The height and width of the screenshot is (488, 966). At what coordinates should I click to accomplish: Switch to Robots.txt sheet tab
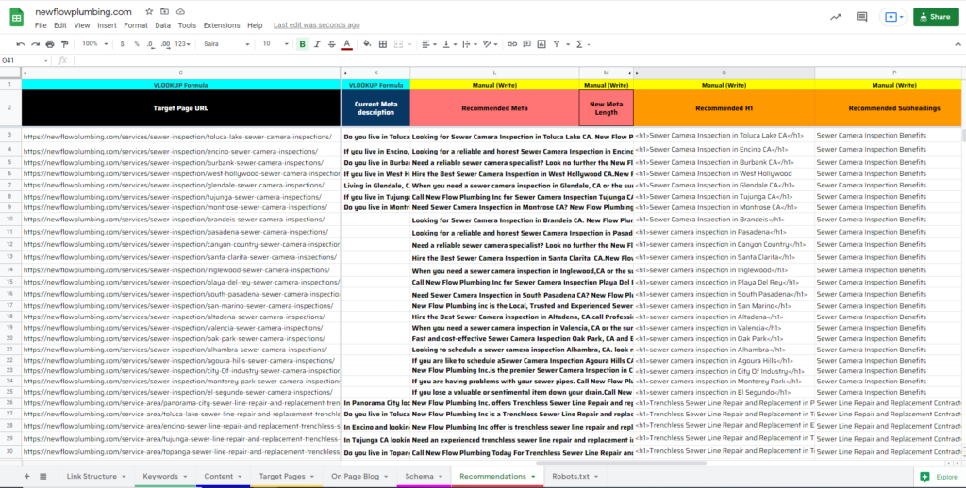pyautogui.click(x=575, y=477)
